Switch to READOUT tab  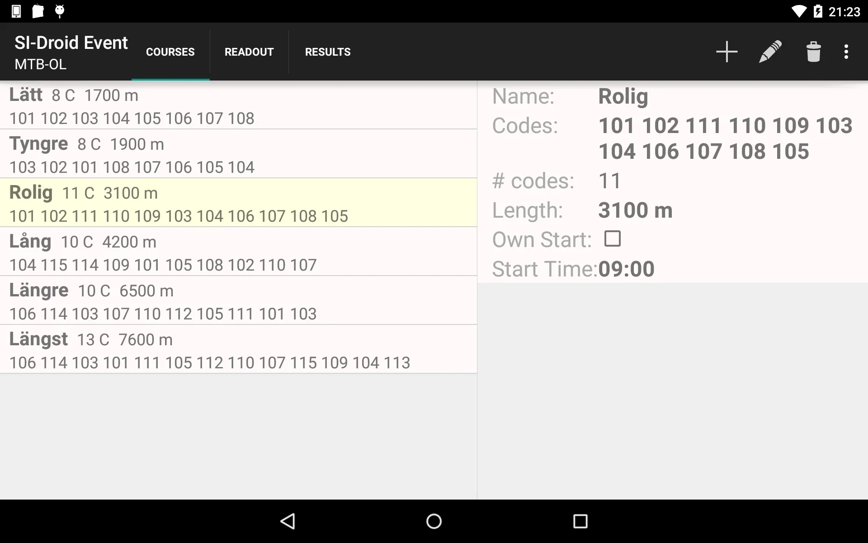pos(249,52)
